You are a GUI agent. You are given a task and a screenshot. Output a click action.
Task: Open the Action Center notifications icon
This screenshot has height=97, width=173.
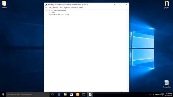pos(162,95)
